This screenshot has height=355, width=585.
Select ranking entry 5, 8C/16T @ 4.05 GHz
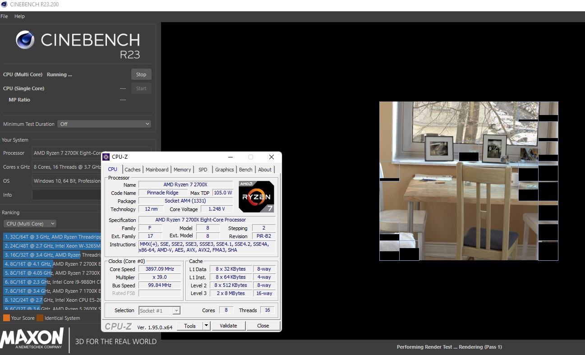click(52, 273)
